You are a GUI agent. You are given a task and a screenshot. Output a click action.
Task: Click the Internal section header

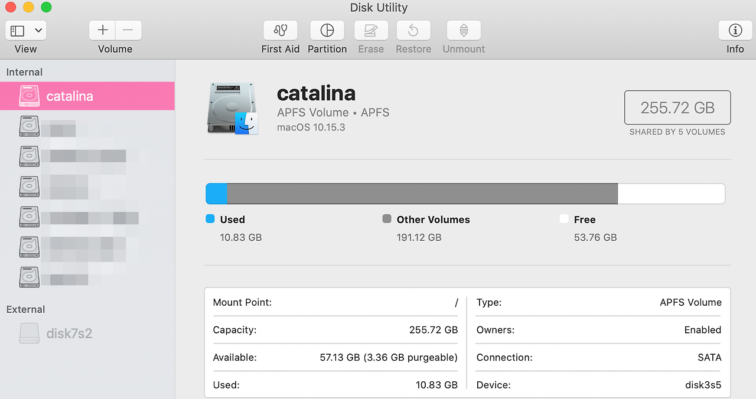coord(24,72)
